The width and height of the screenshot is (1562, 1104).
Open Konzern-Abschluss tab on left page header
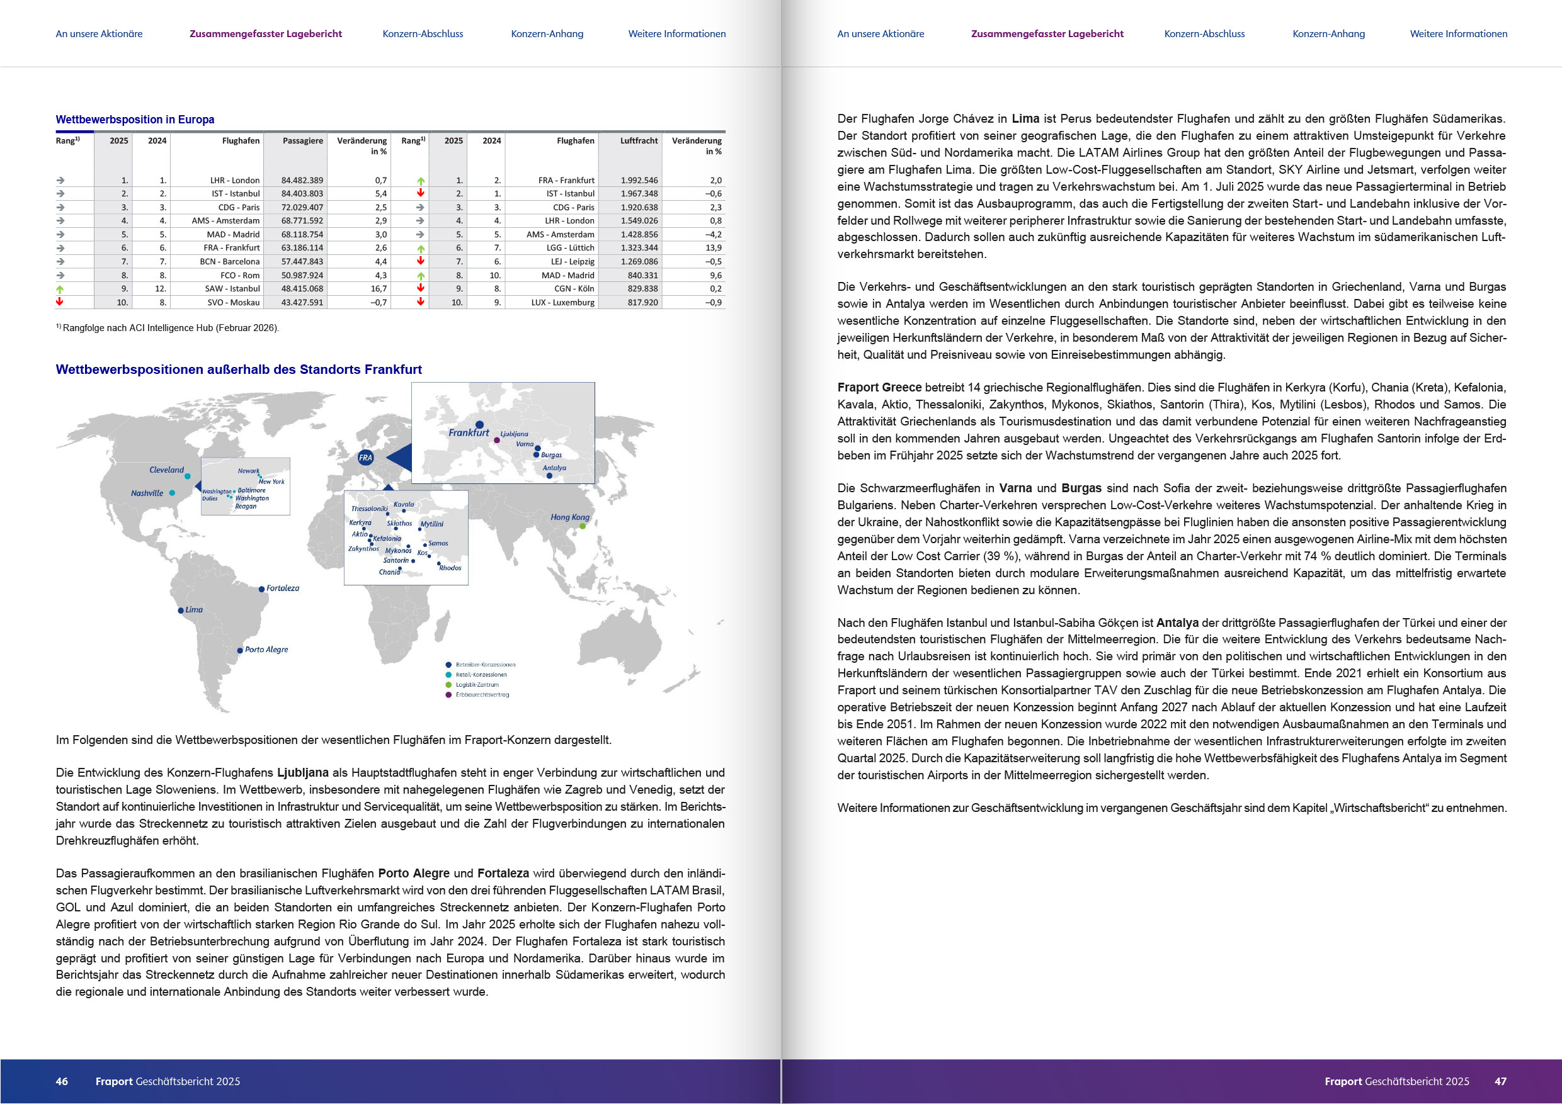click(423, 34)
